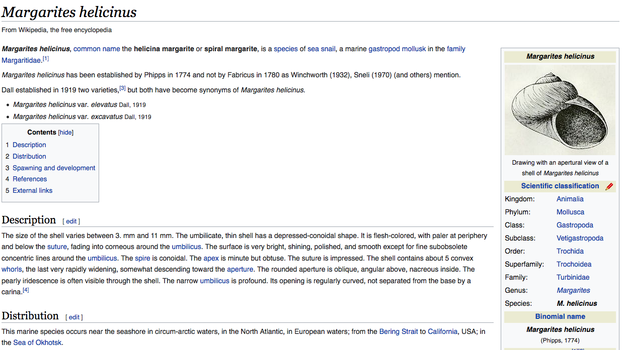Click citation footnote [4] after carina

tap(26, 290)
